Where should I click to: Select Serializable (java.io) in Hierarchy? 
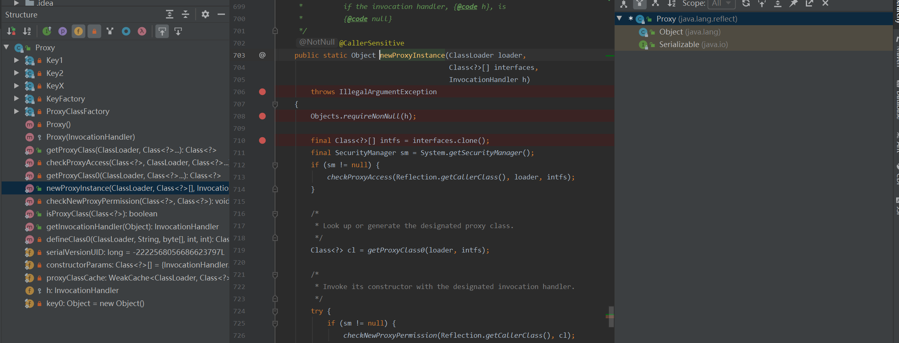(693, 44)
